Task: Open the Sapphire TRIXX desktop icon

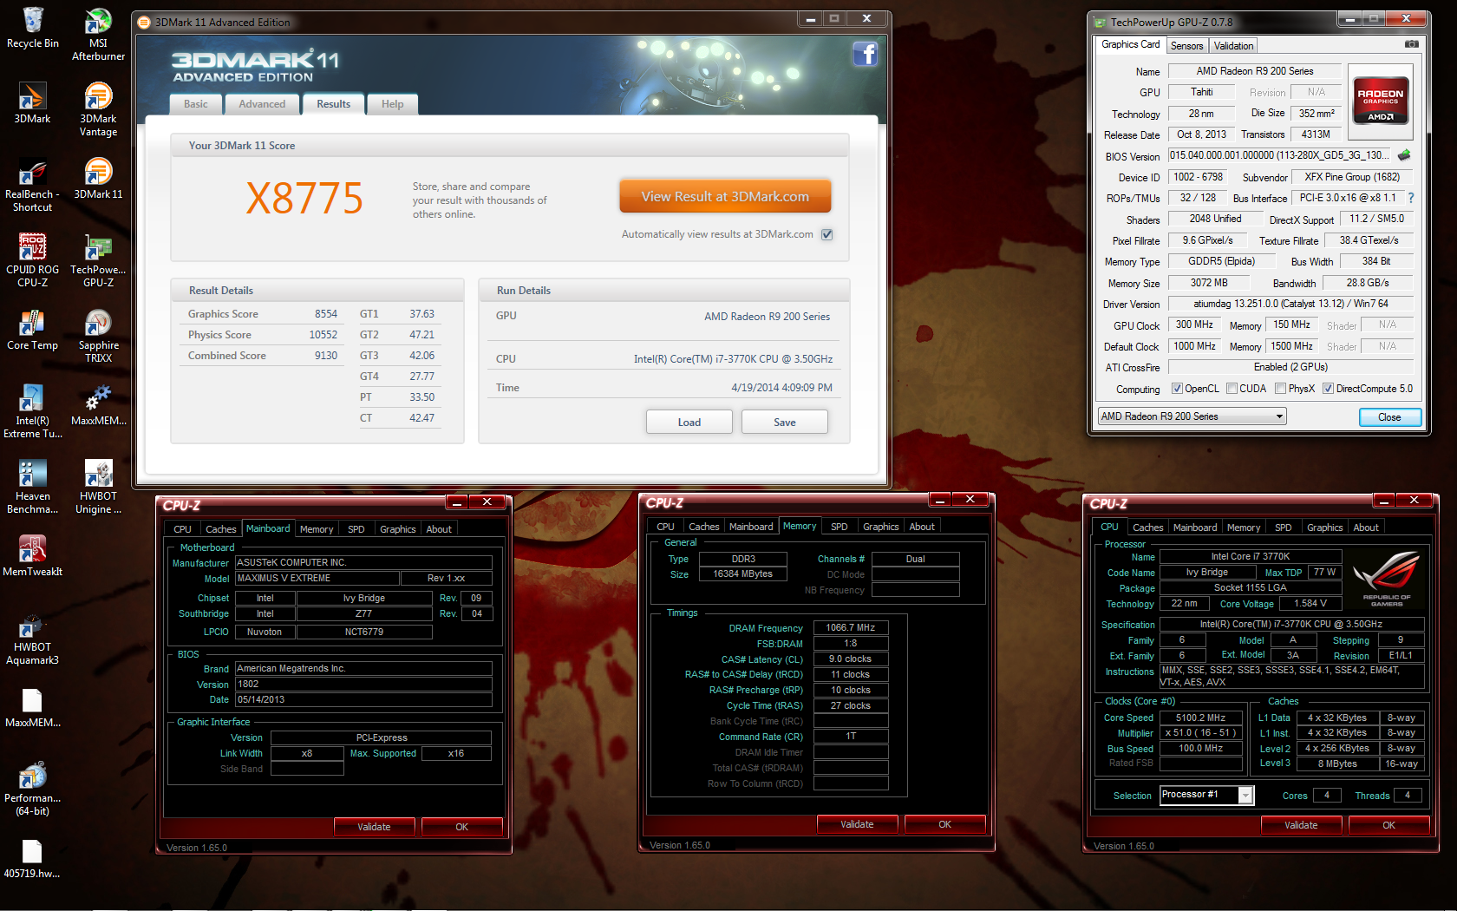Action: pyautogui.click(x=98, y=336)
